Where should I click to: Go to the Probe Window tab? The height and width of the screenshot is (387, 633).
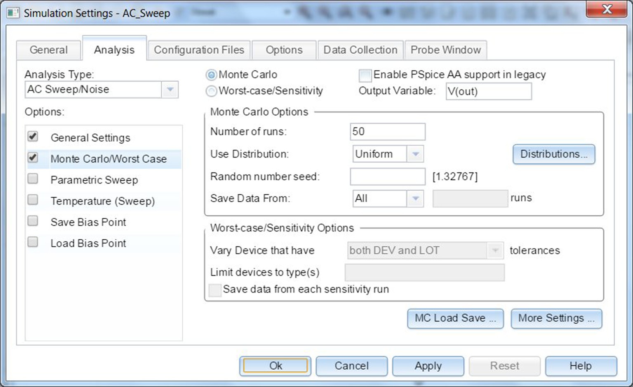tap(445, 50)
